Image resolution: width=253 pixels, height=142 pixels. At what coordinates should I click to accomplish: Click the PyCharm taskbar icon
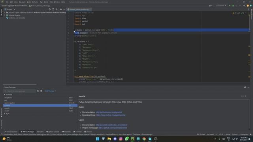tap(132, 139)
